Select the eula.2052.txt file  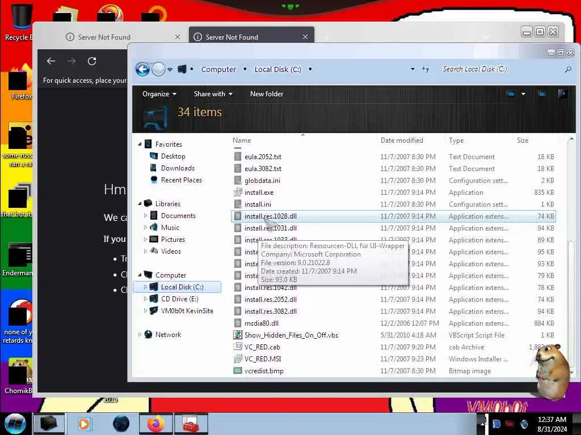(263, 156)
